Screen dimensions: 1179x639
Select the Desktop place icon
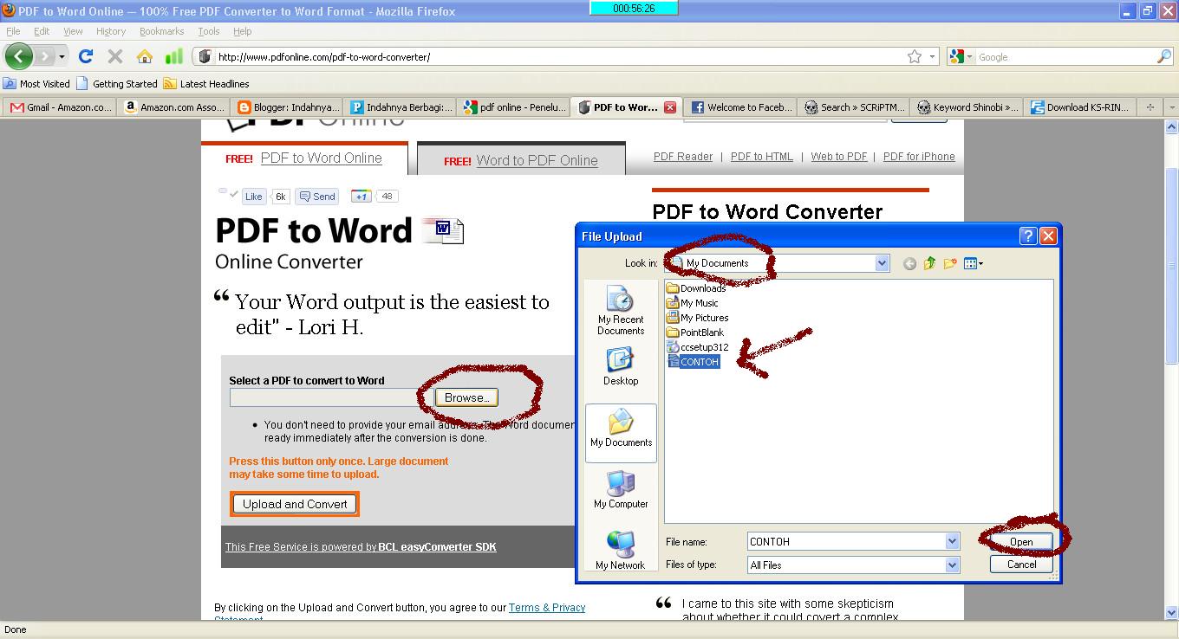[x=621, y=366]
